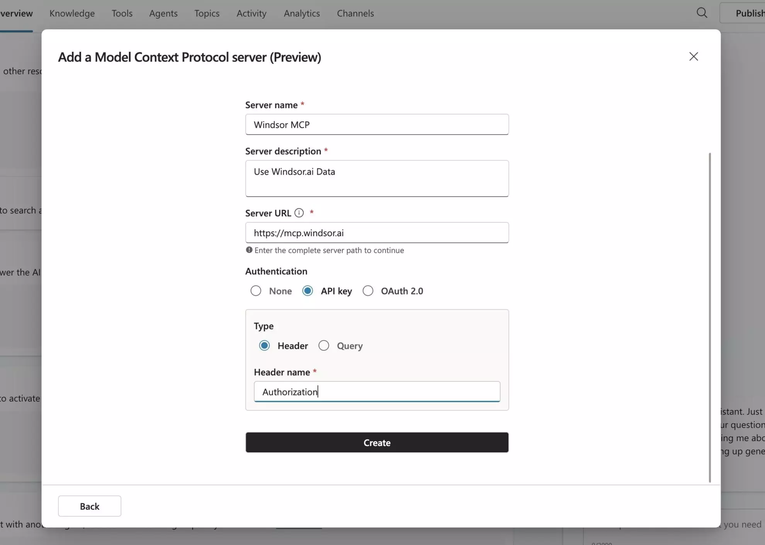765x545 pixels.
Task: Click the info icon beside server path message
Action: (x=249, y=250)
